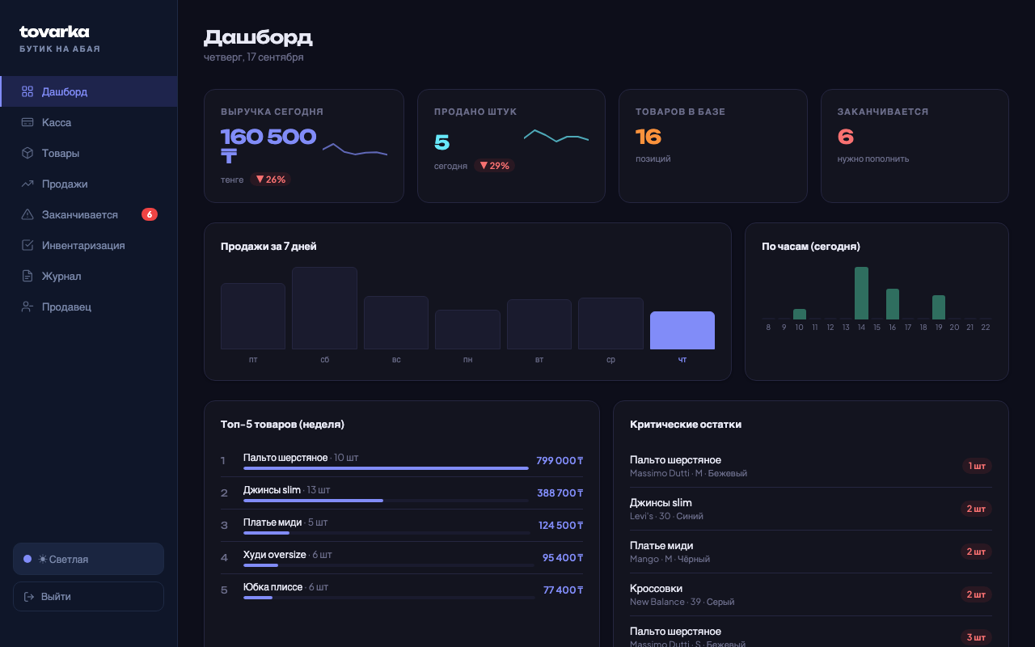Viewport: 1035px width, 647px height.
Task: Open the Журнал menu entry
Action: (x=89, y=276)
